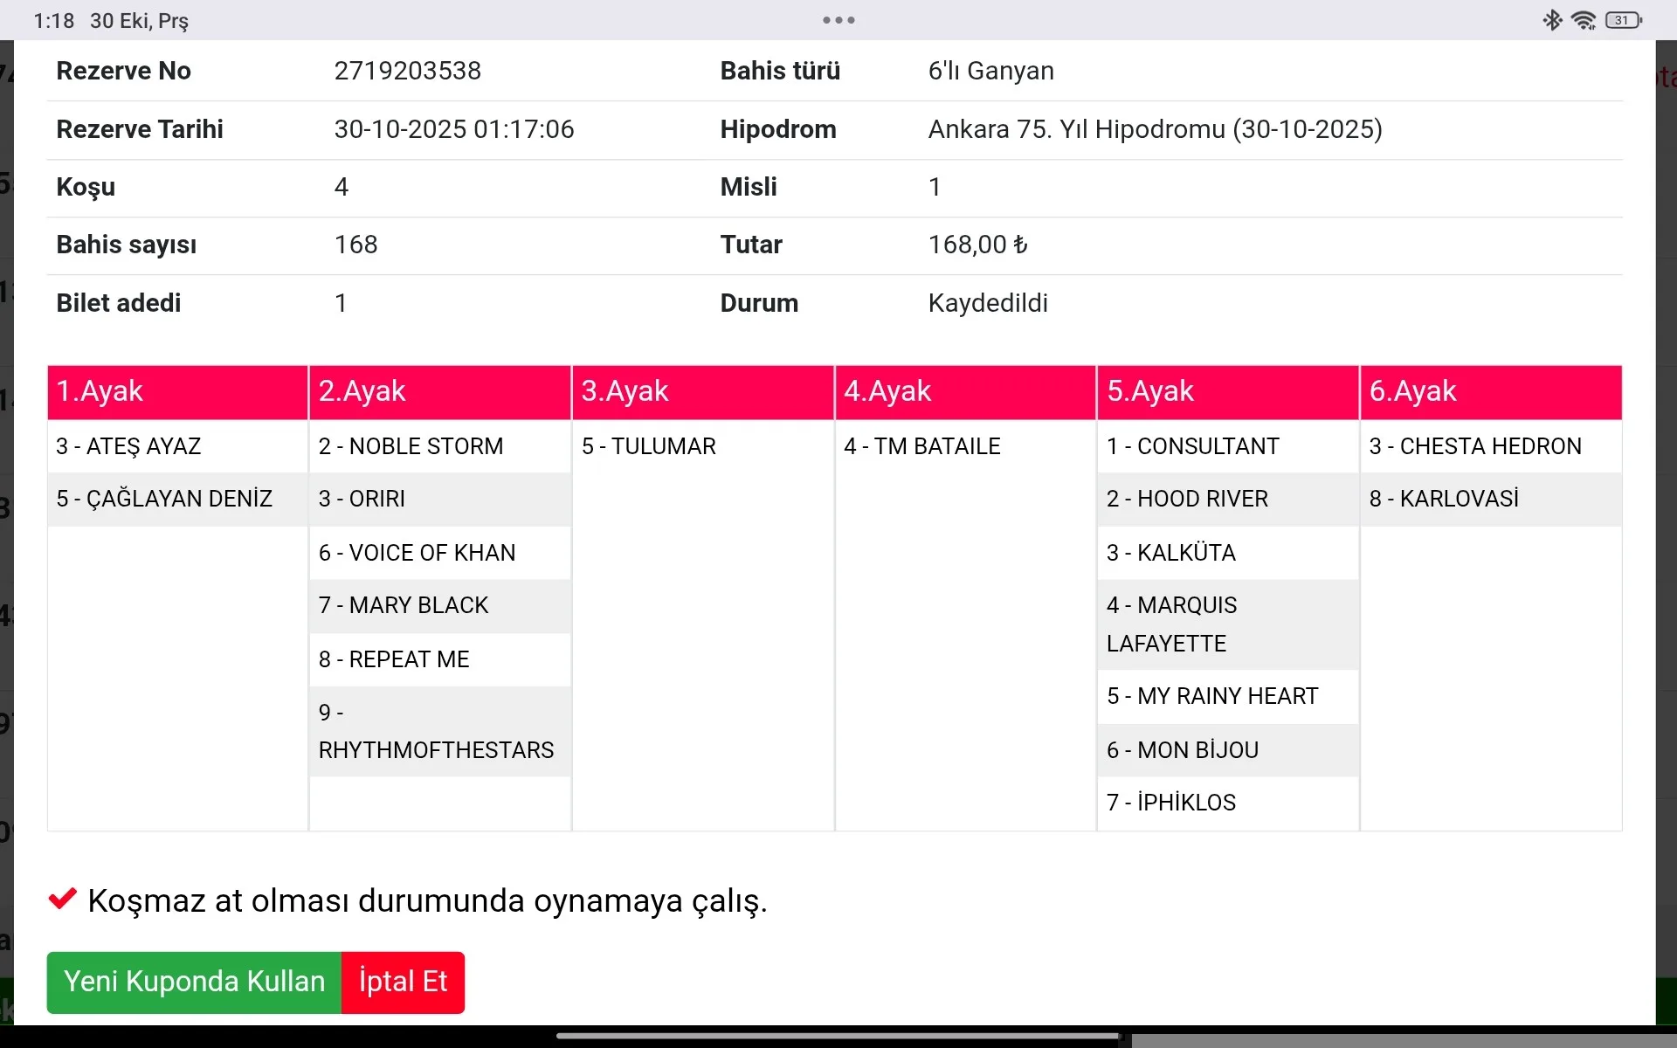Select the 6.Ayak column header
1677x1048 pixels.
(1490, 391)
